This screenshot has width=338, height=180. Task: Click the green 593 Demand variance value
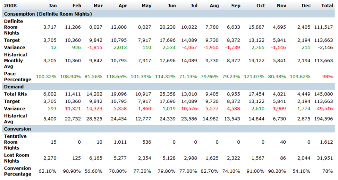click(52, 109)
